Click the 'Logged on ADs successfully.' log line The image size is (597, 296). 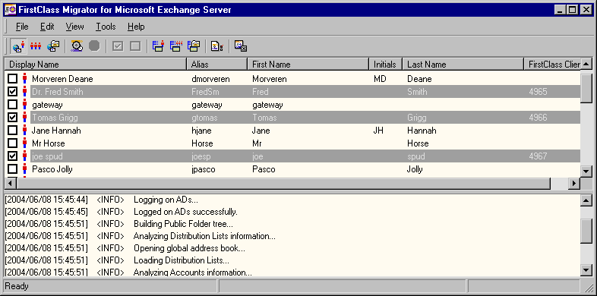[185, 212]
